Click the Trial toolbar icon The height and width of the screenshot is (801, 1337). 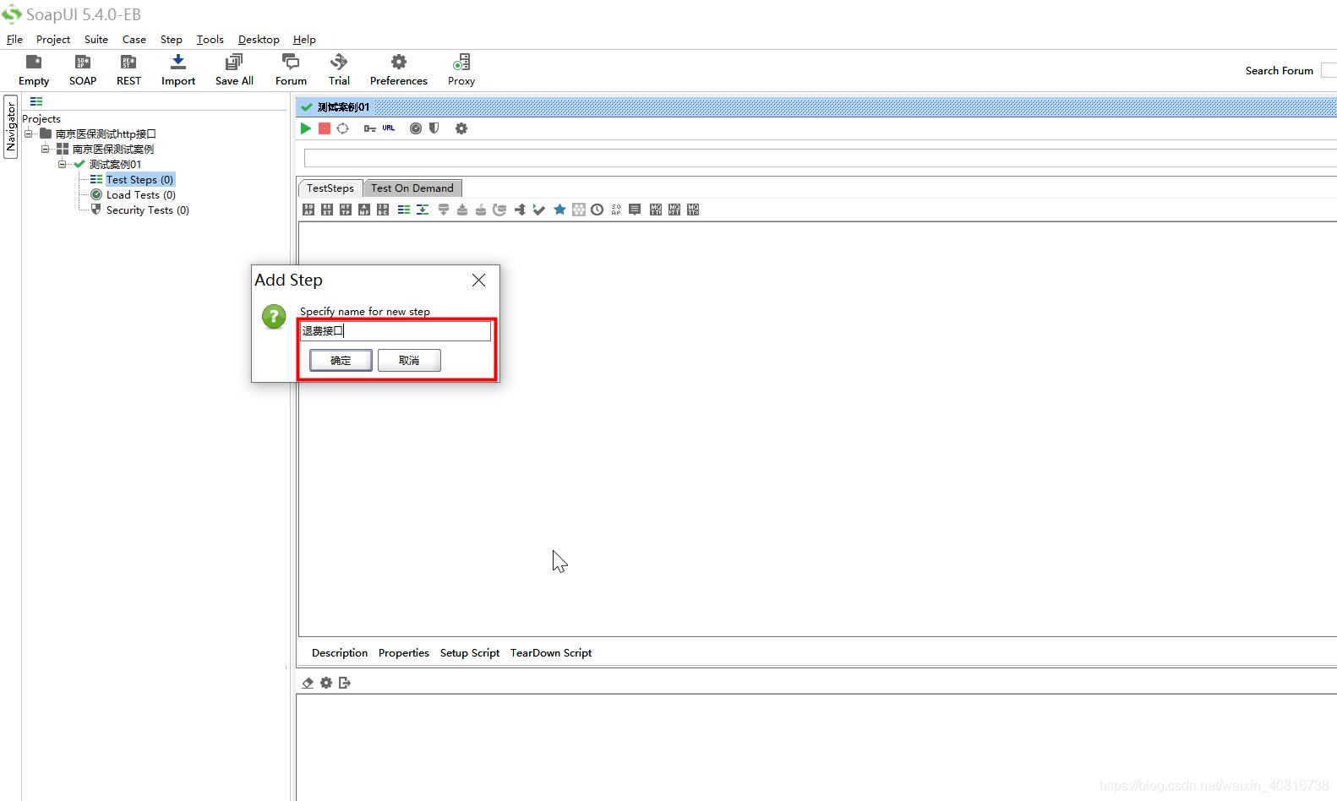339,70
